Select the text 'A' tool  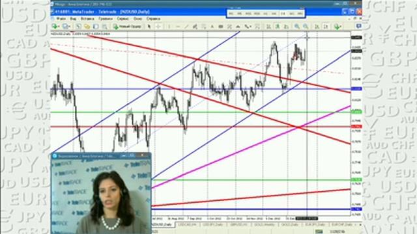coord(212,26)
